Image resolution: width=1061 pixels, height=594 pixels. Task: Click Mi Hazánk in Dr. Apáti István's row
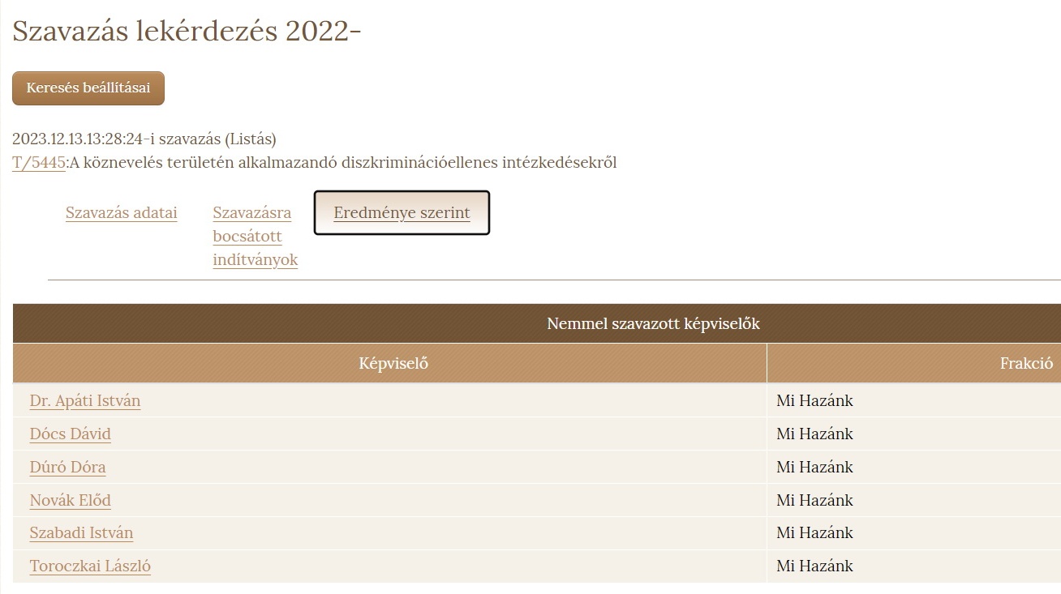click(814, 401)
